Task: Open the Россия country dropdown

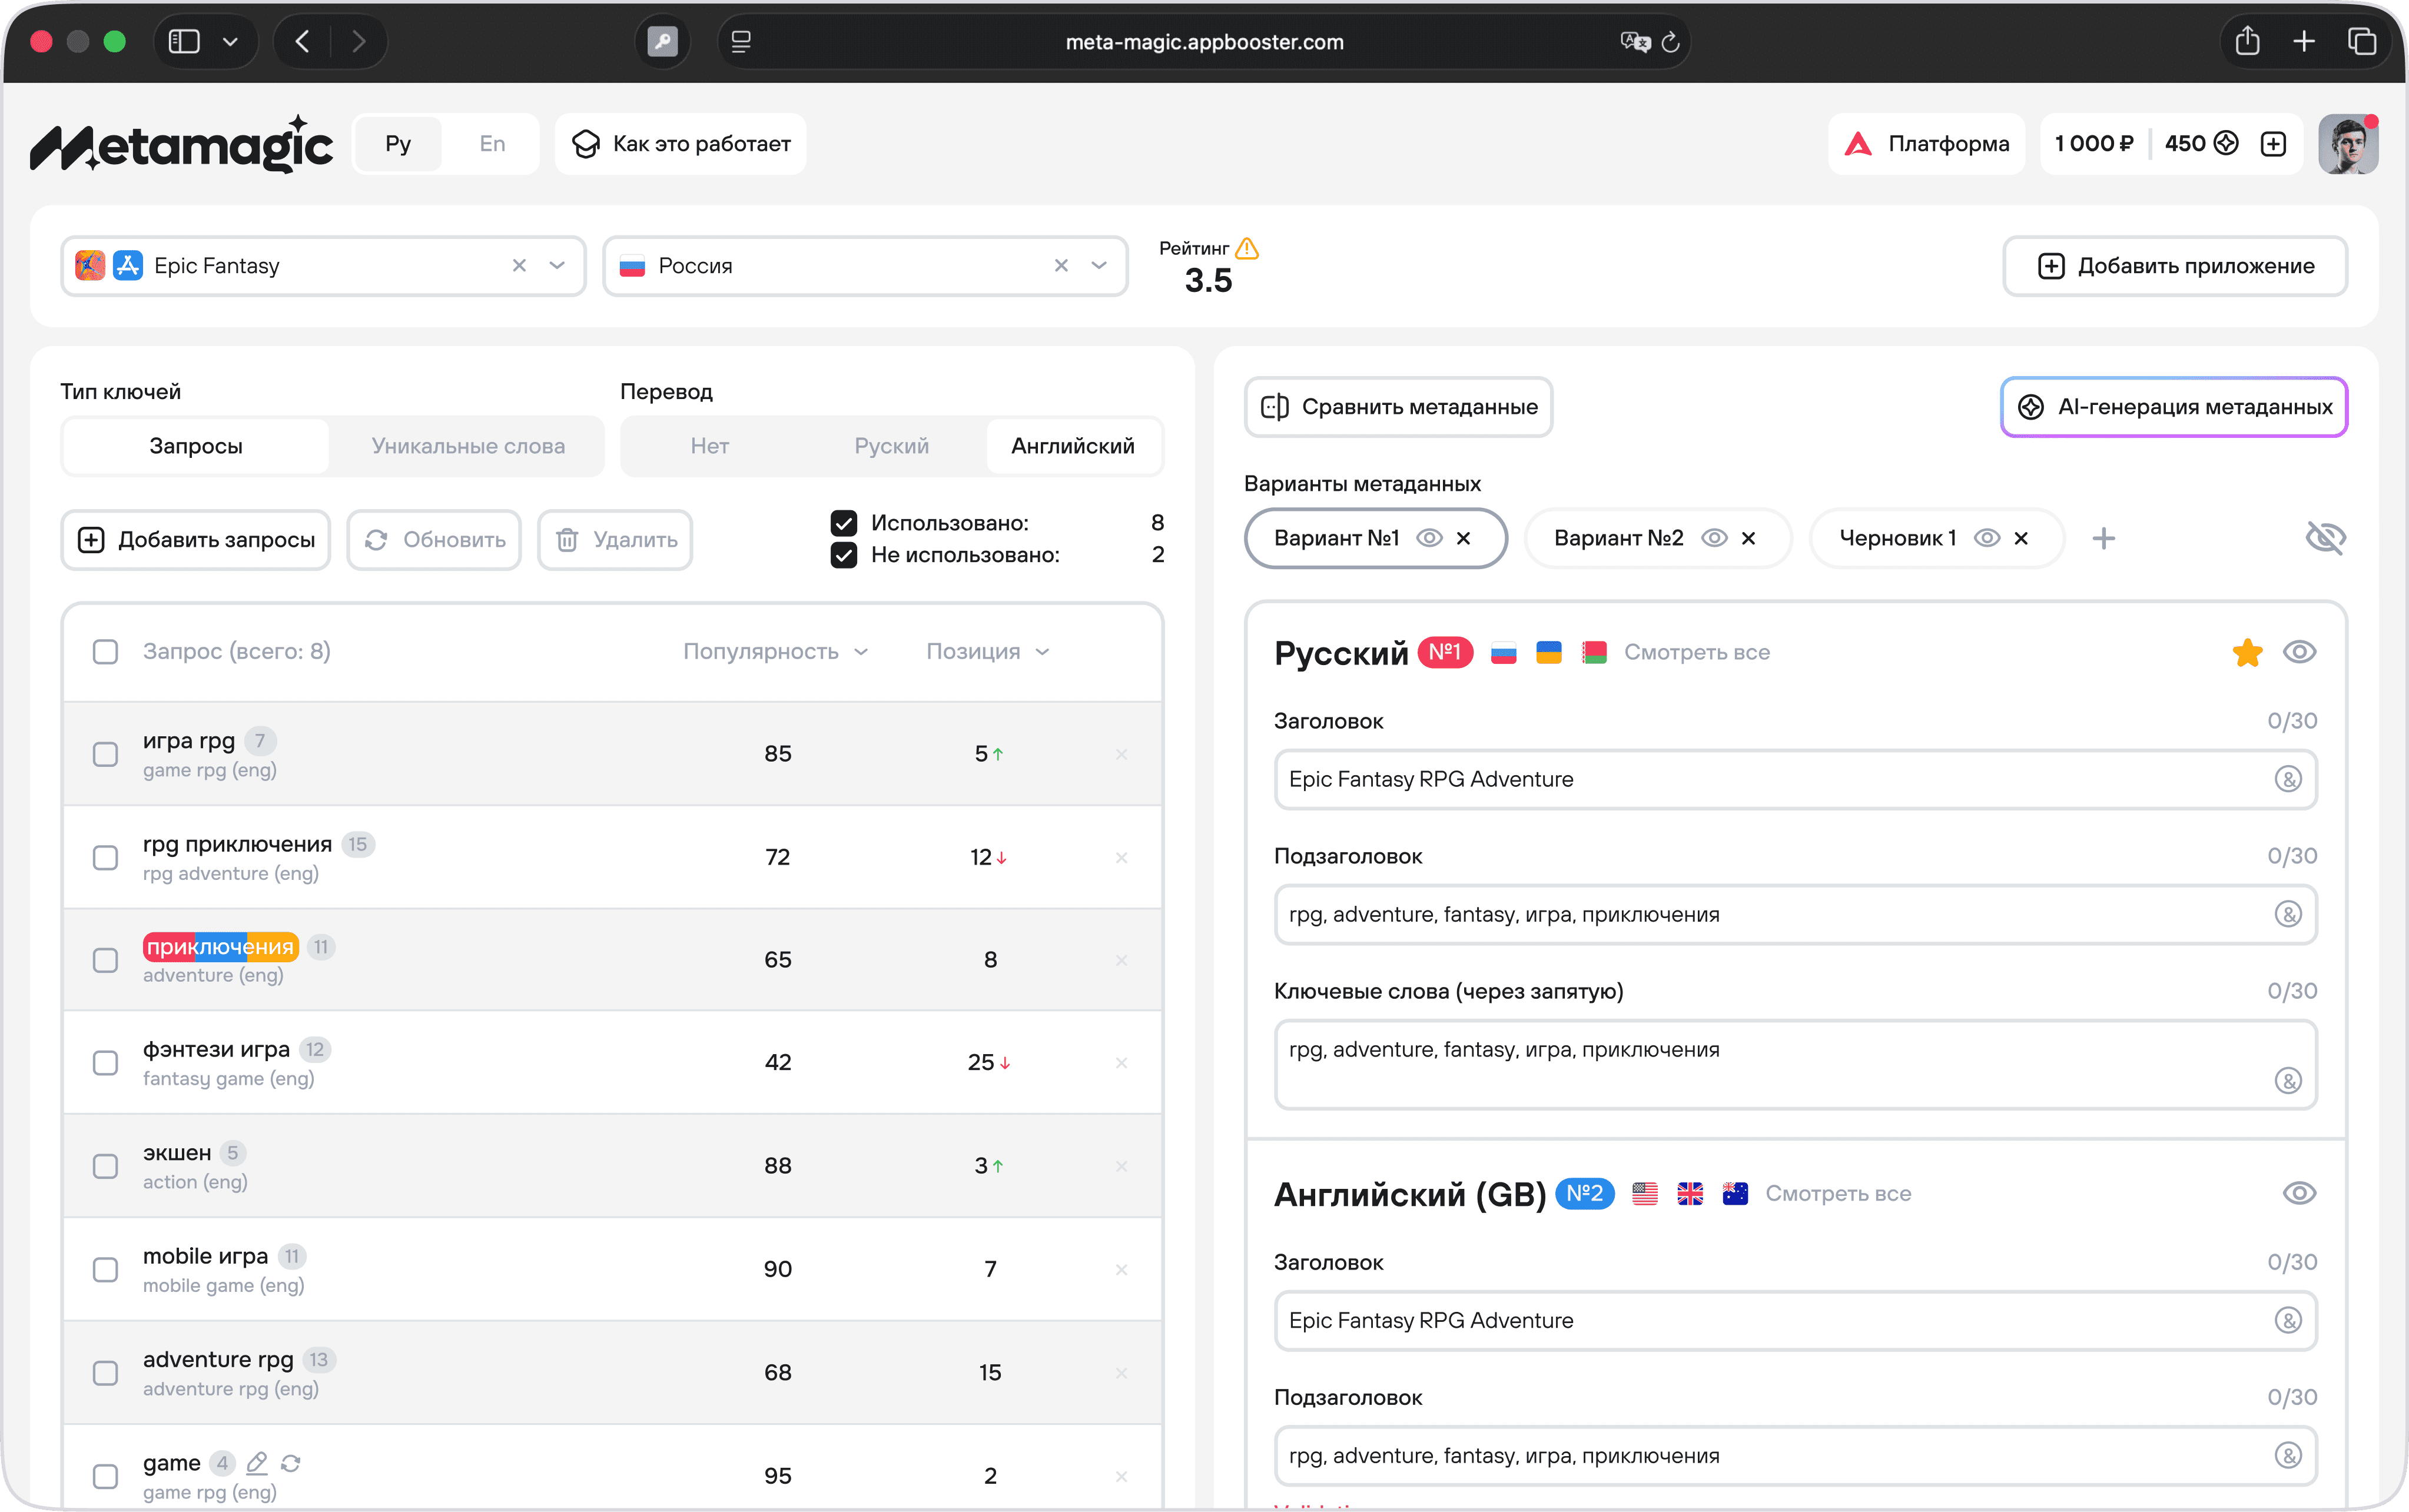Action: click(1099, 266)
